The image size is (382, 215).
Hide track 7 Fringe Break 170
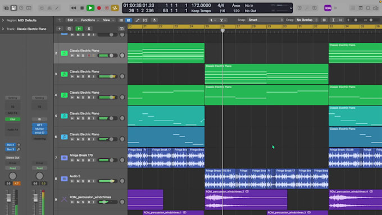72,160
